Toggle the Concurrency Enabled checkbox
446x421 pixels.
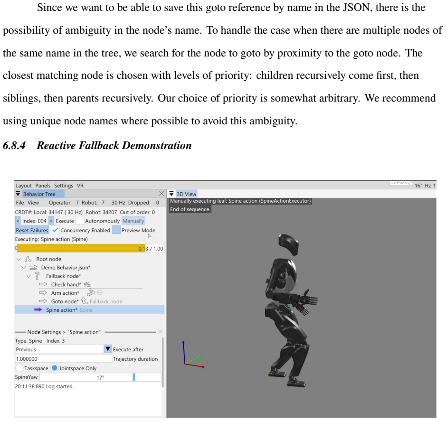(55, 230)
